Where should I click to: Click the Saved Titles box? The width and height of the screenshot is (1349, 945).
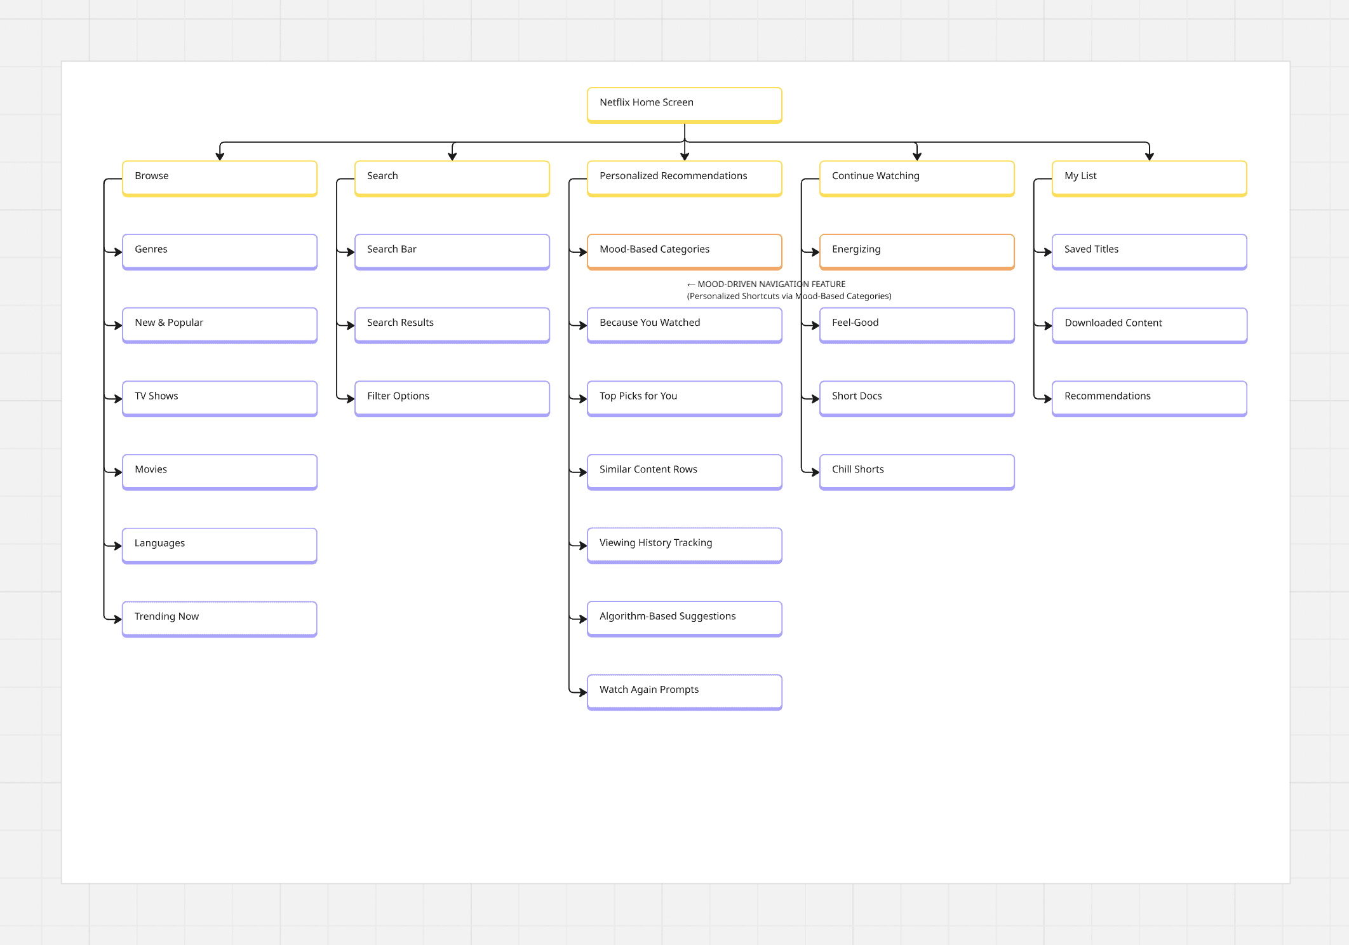coord(1149,251)
